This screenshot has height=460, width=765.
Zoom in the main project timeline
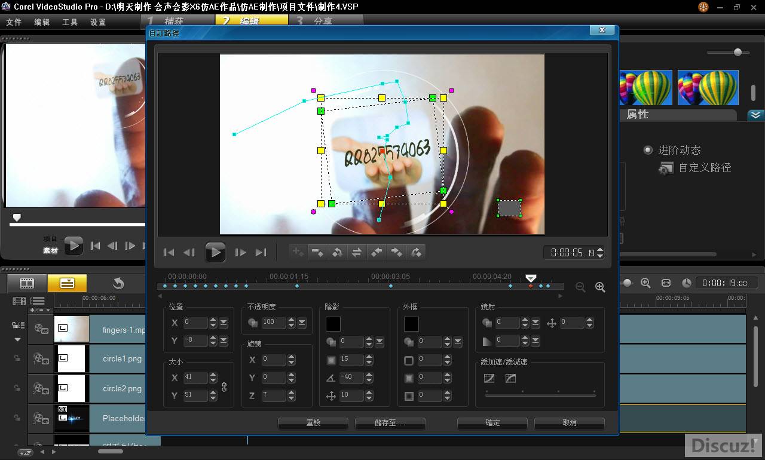click(x=645, y=283)
